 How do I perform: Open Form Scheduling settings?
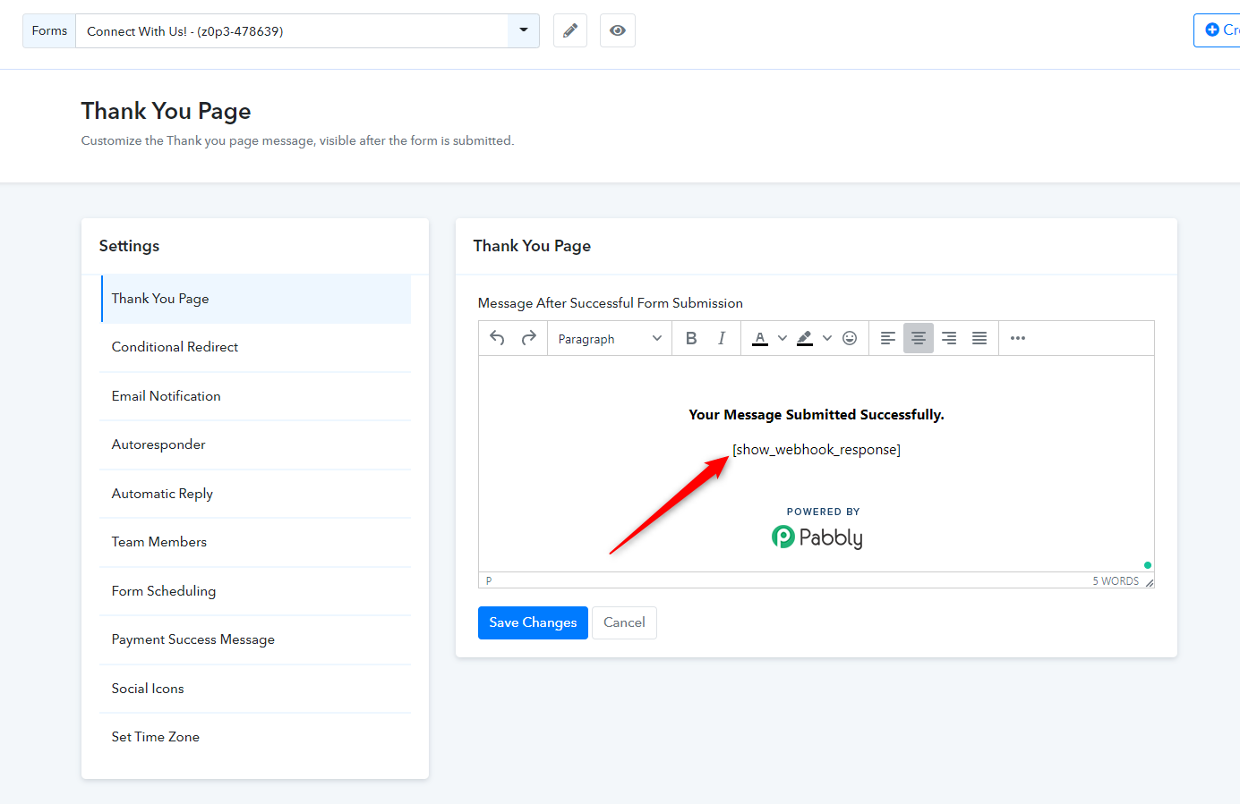click(256, 591)
